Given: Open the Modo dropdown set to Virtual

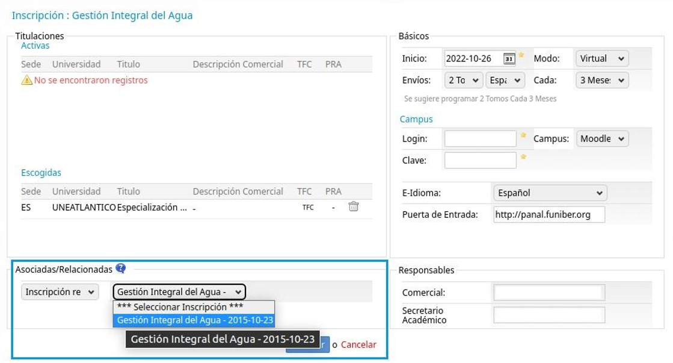Looking at the screenshot, I should [601, 59].
